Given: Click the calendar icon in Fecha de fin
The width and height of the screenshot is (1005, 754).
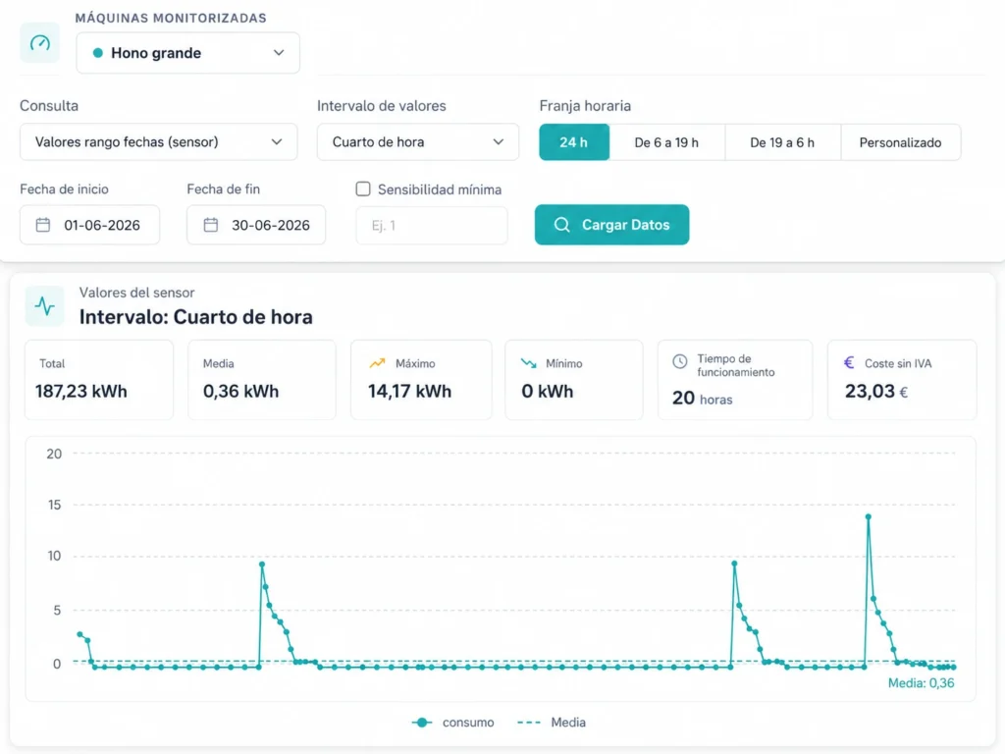Looking at the screenshot, I should (211, 225).
